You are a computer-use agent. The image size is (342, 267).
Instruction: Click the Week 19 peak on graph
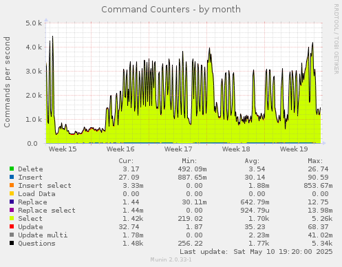(312, 43)
